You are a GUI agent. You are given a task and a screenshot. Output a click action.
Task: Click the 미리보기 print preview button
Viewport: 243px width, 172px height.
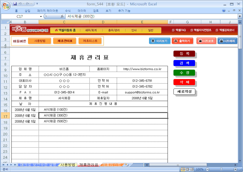pos(159,41)
